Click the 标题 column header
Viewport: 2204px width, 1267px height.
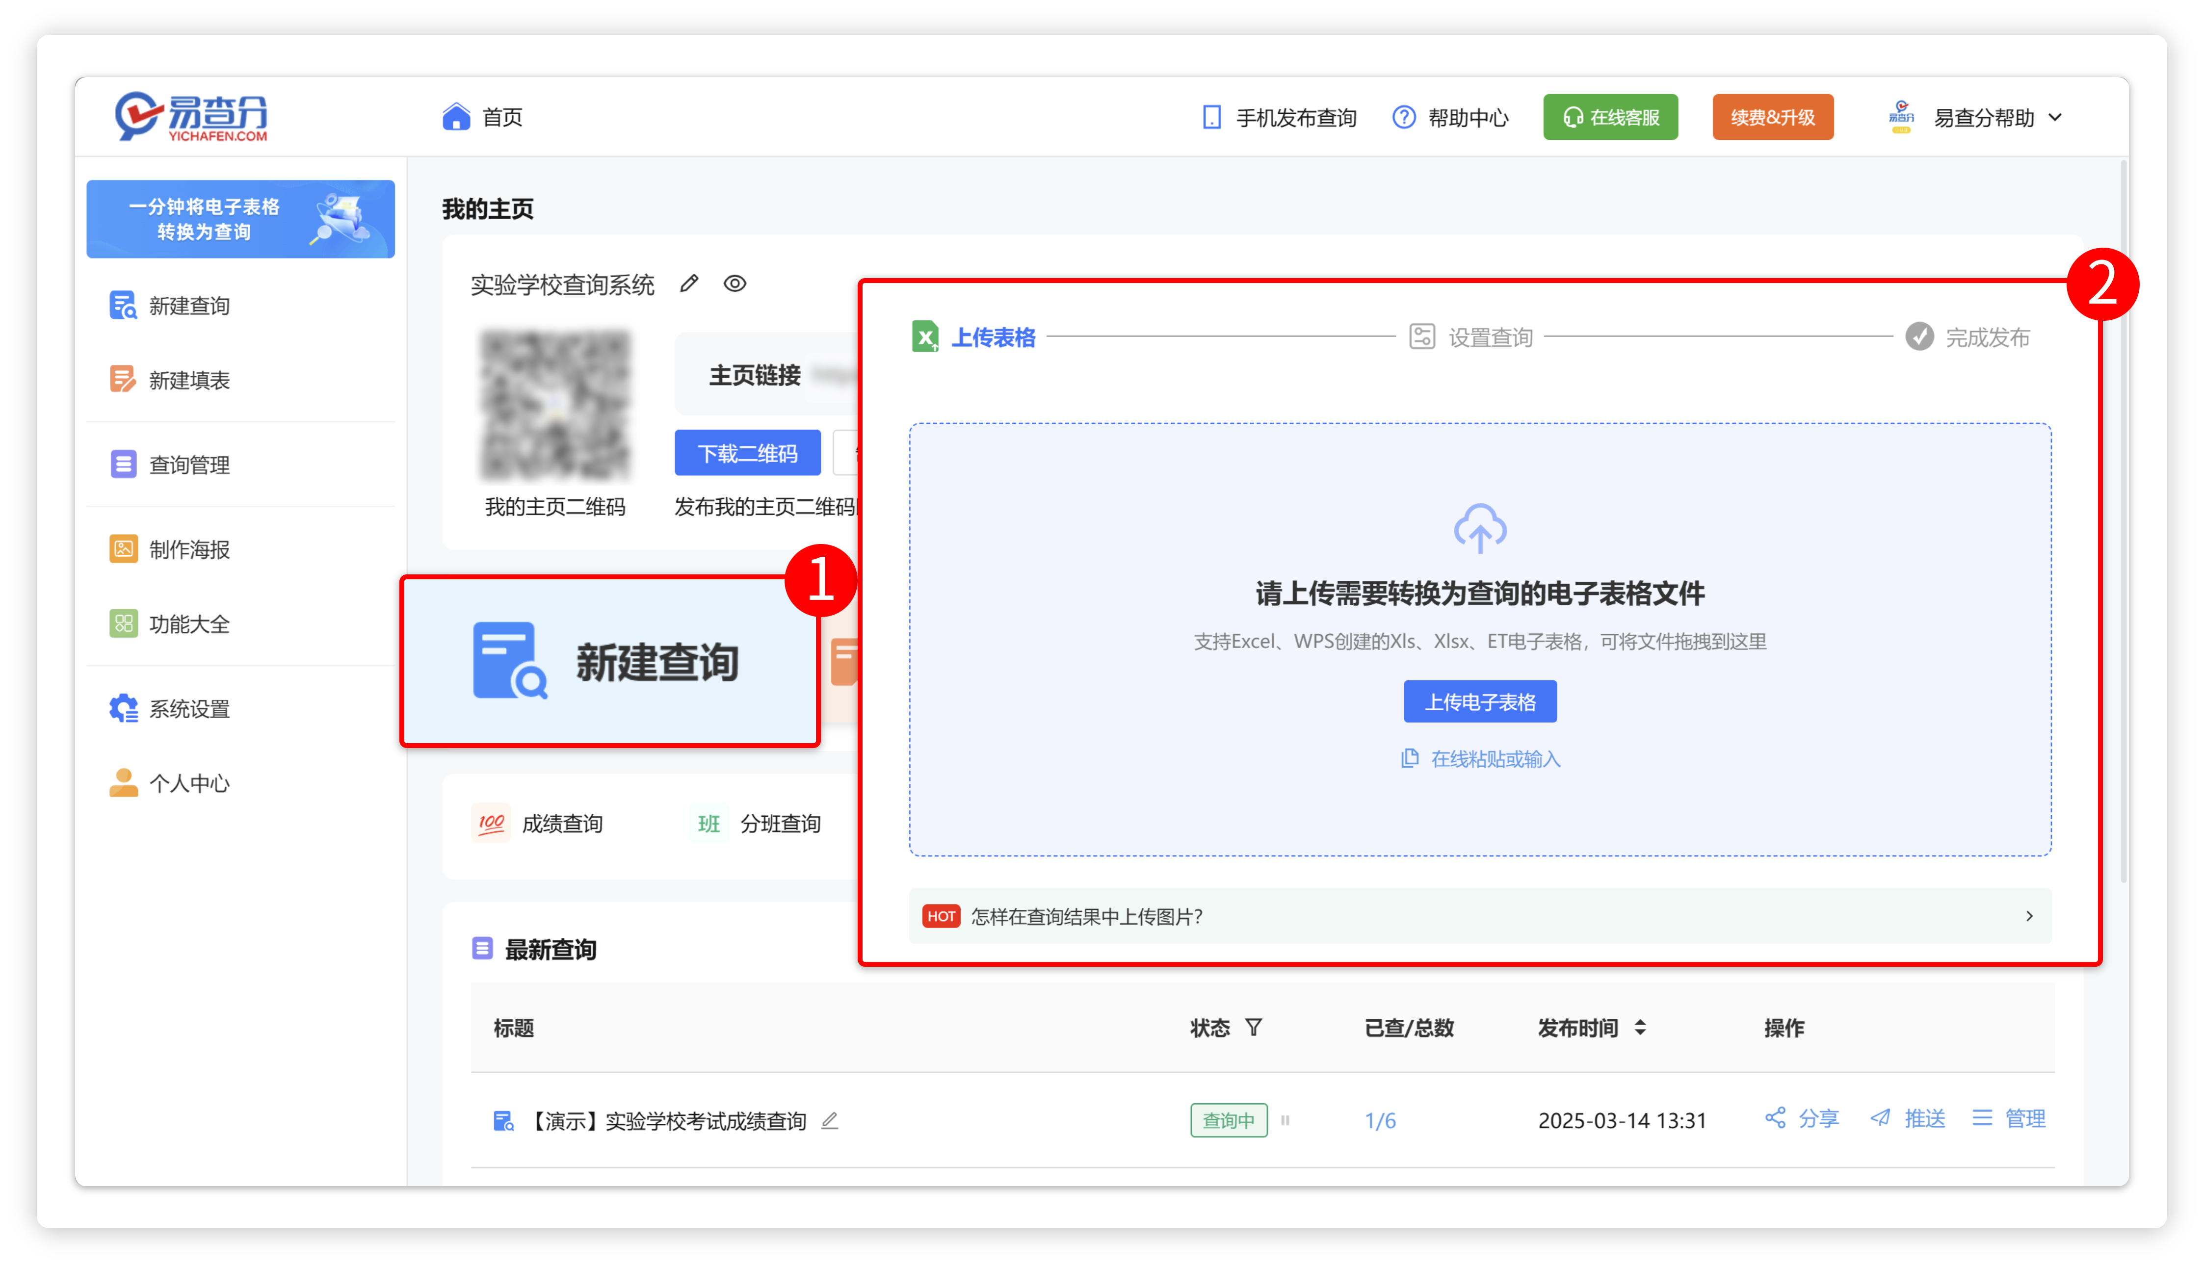(x=514, y=1028)
